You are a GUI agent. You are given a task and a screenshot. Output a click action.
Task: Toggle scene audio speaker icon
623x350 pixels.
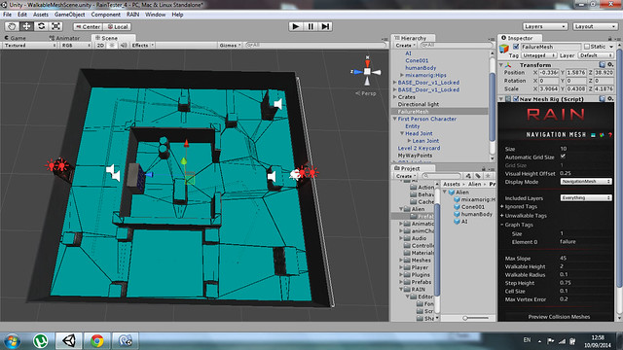[124, 46]
